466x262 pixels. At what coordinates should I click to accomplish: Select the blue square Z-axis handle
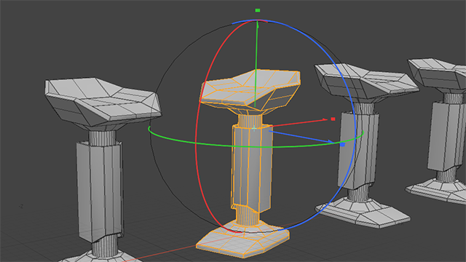click(342, 145)
